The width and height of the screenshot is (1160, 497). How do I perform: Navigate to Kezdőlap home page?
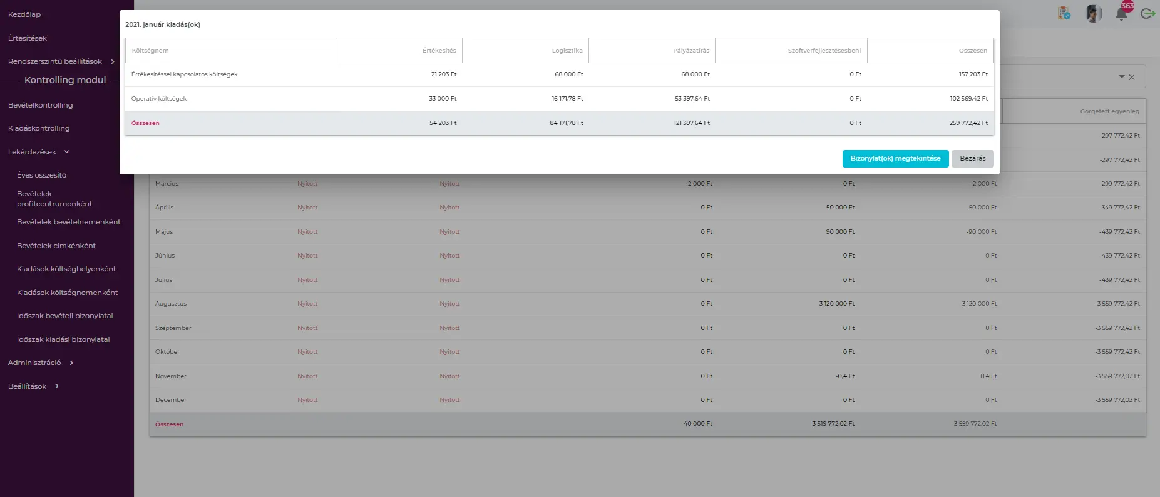[24, 14]
